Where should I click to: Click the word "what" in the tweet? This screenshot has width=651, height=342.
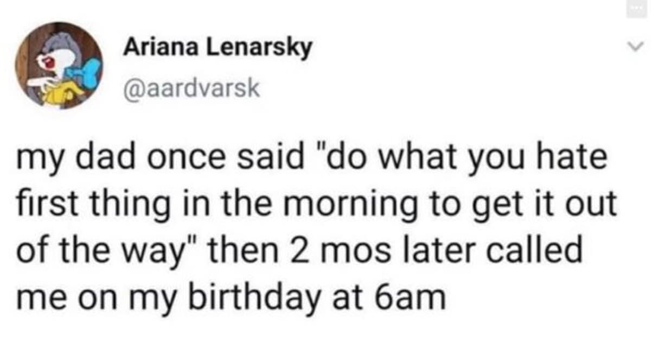point(414,160)
